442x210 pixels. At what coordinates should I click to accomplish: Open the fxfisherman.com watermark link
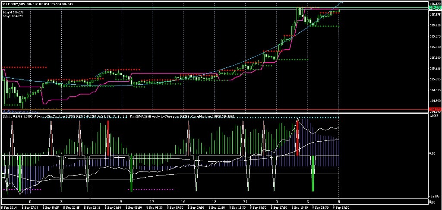(x=17, y=111)
